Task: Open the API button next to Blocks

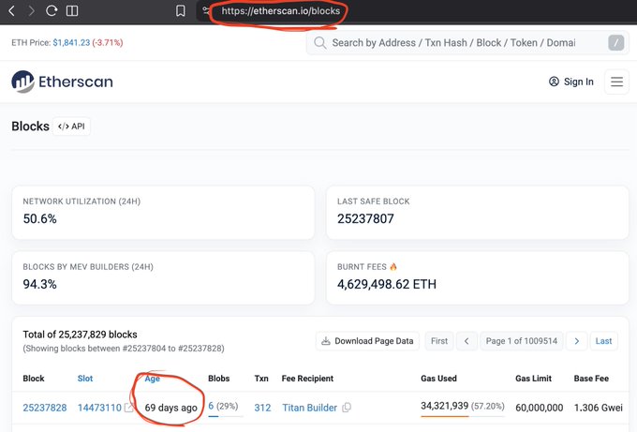Action: [71, 127]
